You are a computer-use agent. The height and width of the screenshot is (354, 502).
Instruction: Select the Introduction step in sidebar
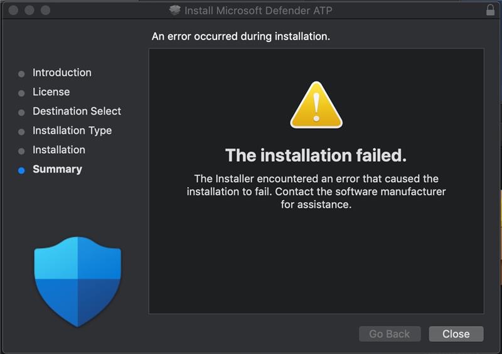(62, 72)
